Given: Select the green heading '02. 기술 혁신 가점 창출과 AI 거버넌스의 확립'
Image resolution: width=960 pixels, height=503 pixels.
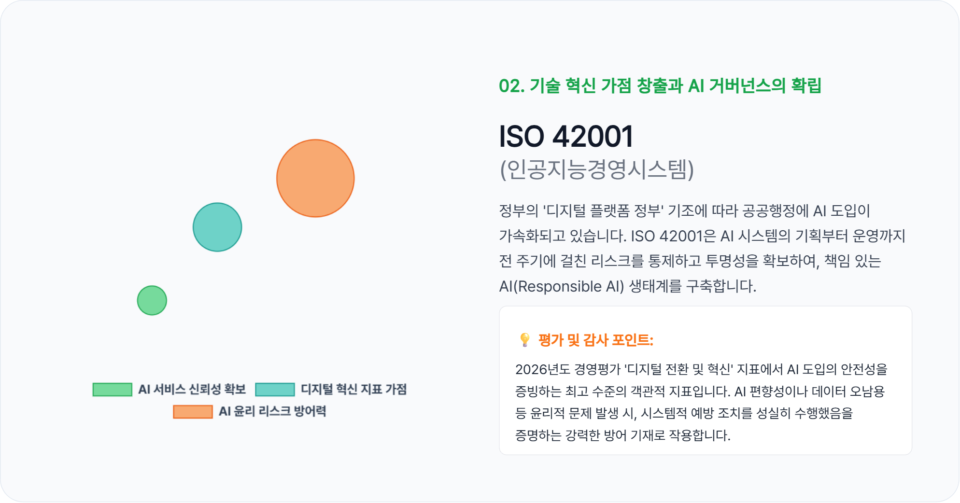Looking at the screenshot, I should pos(660,86).
